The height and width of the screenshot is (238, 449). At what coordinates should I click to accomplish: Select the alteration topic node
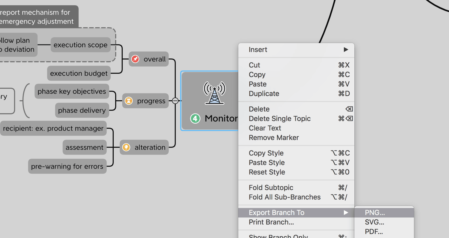click(x=144, y=147)
